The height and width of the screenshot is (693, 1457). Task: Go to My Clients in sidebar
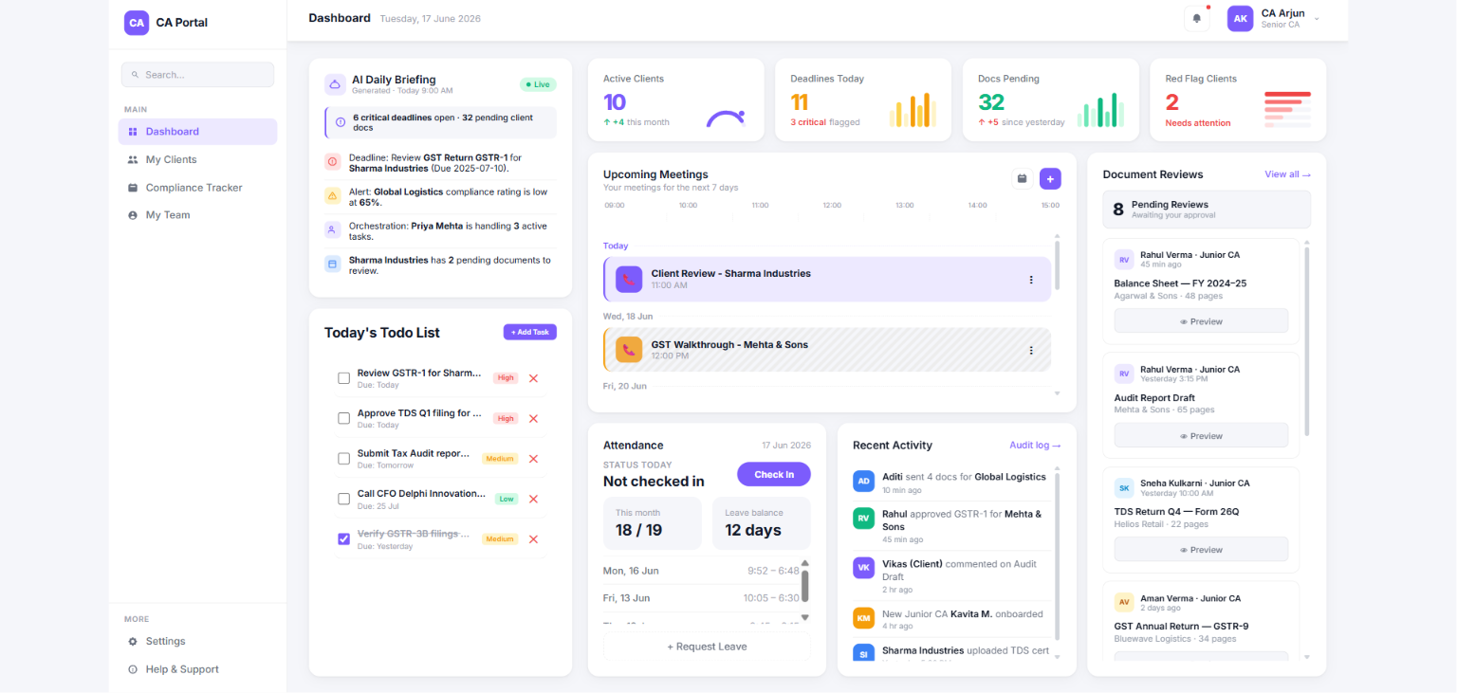197,159
